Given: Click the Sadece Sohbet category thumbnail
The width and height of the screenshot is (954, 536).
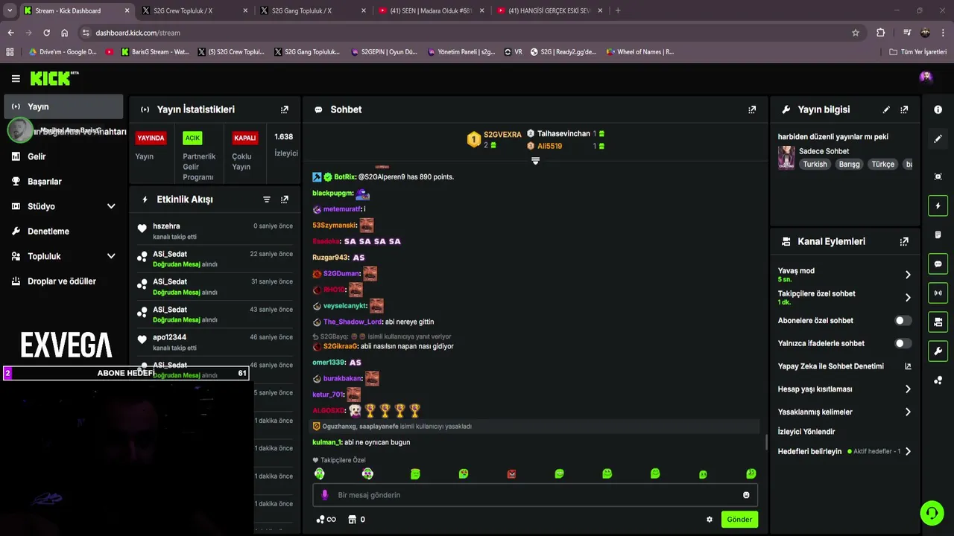Looking at the screenshot, I should [786, 157].
